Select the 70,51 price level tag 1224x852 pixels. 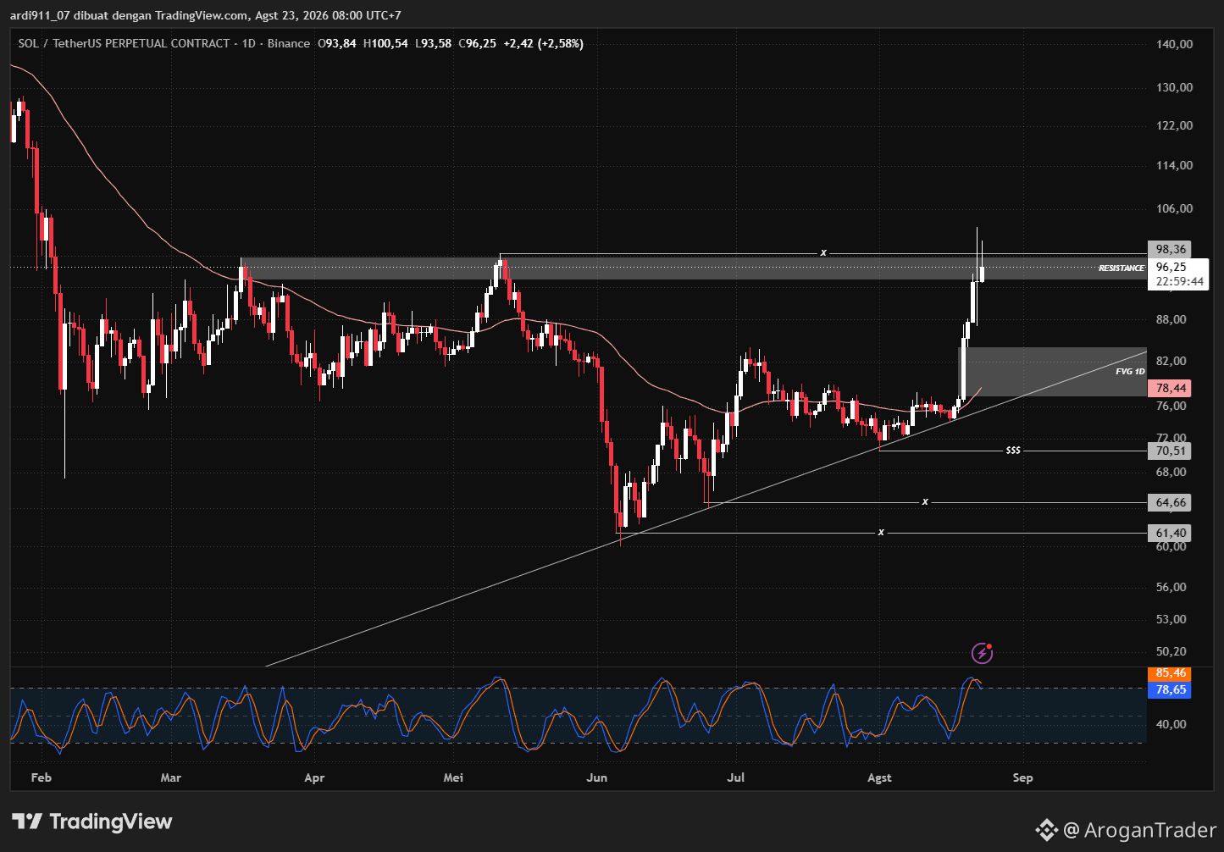coord(1170,451)
